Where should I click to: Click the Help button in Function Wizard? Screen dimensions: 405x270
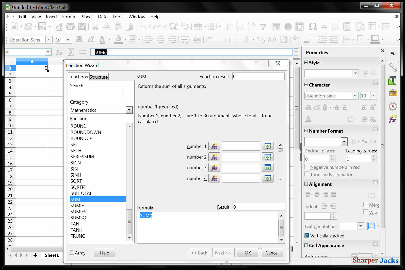tap(105, 253)
